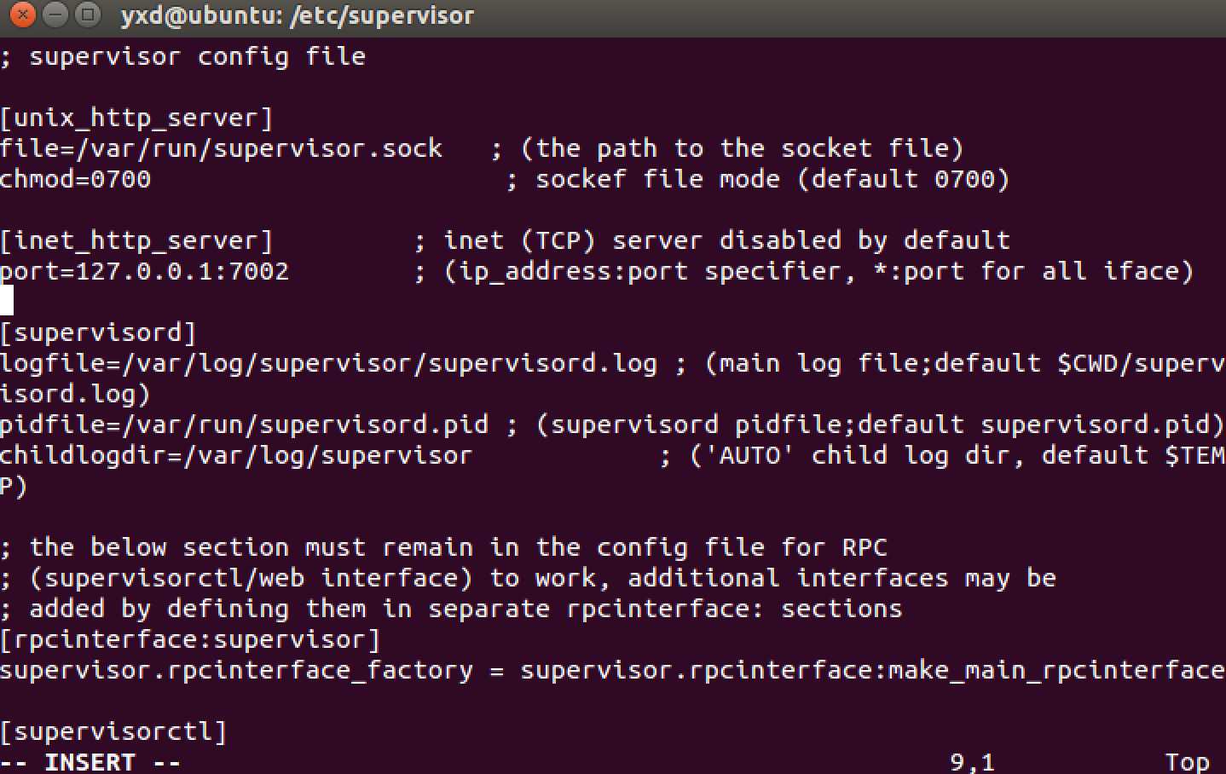This screenshot has height=774, width=1226.
Task: Click 'pidfile=/var/run/supervisord.pid' setting
Action: (x=245, y=425)
